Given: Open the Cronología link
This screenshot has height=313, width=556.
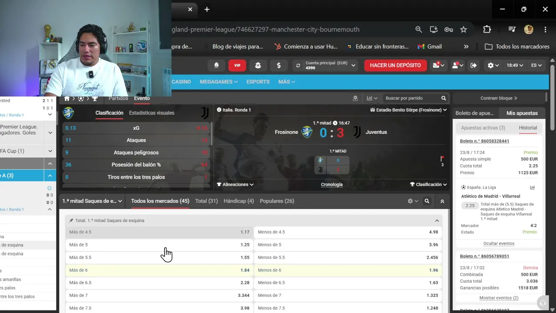Looking at the screenshot, I should pyautogui.click(x=332, y=184).
